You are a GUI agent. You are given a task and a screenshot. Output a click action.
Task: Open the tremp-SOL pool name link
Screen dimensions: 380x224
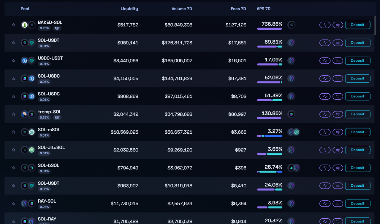(50, 112)
